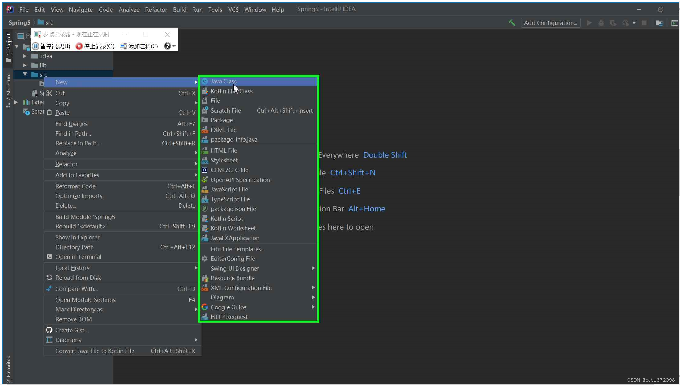Open the XML Configuration File submenu arrow
The width and height of the screenshot is (680, 385).
[313, 287]
